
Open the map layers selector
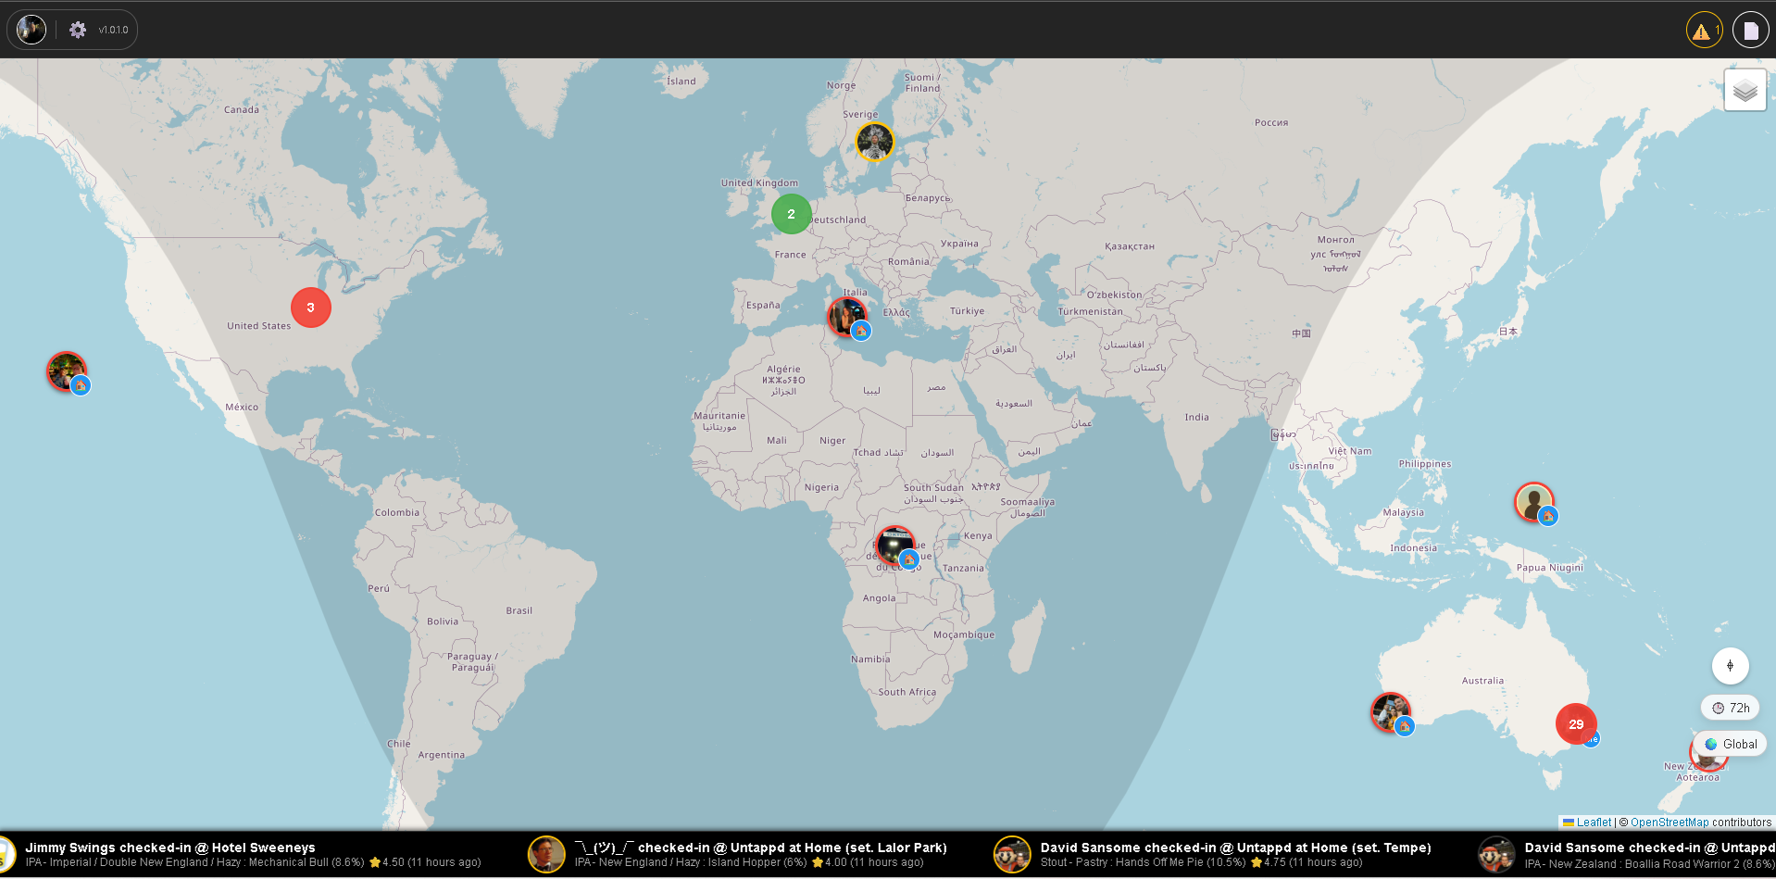(x=1745, y=90)
